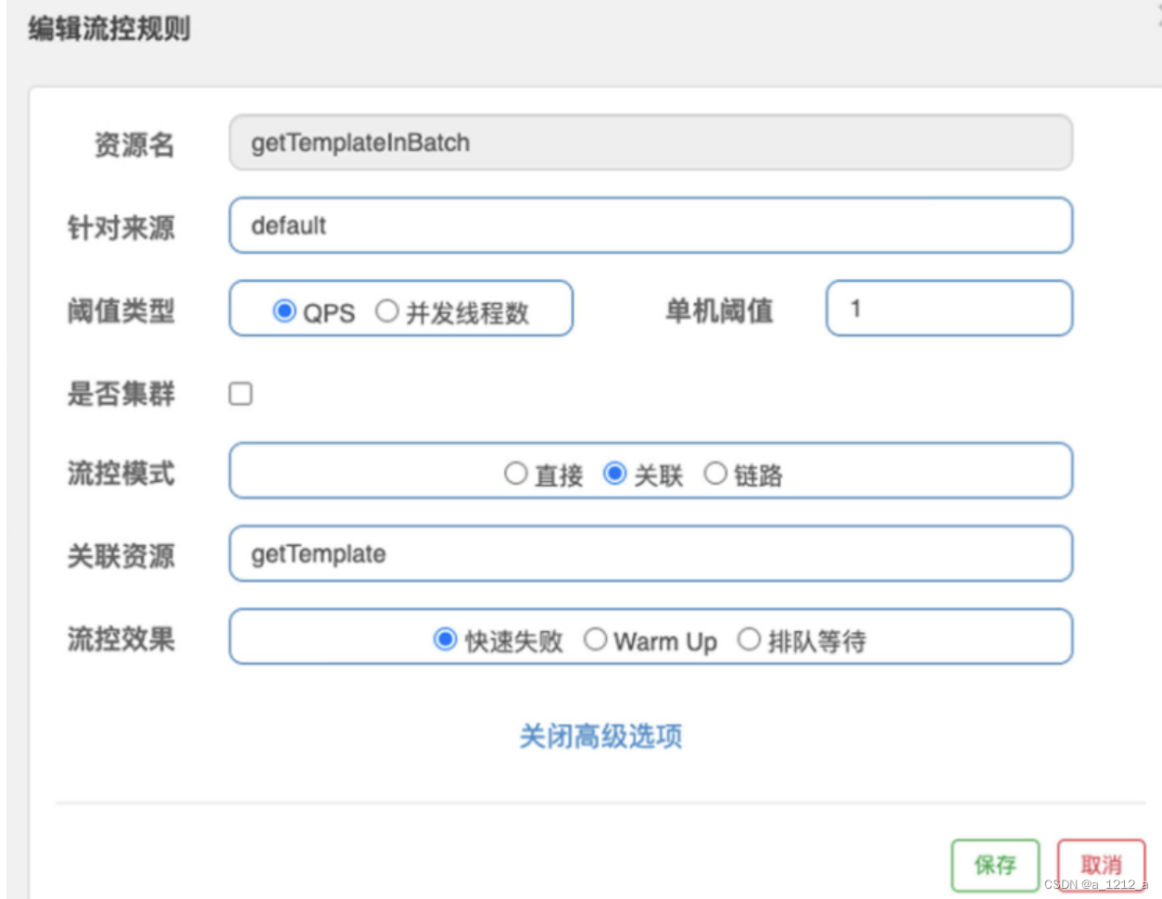
Task: Focus the 单机阈值 threshold input
Action: [x=948, y=309]
